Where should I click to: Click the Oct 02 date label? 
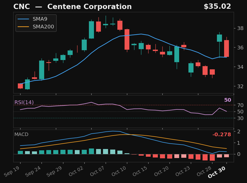click(76, 171)
